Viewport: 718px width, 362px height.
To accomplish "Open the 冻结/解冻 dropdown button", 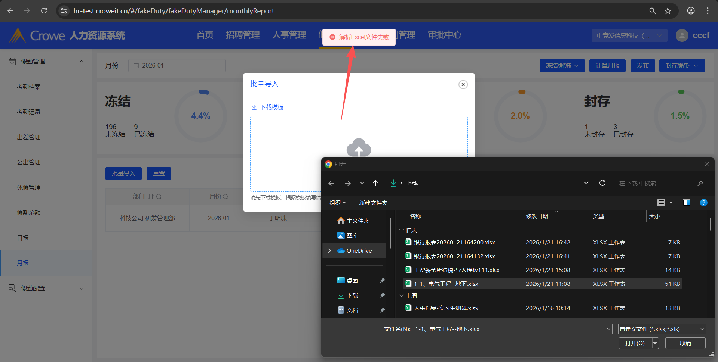I will click(562, 66).
